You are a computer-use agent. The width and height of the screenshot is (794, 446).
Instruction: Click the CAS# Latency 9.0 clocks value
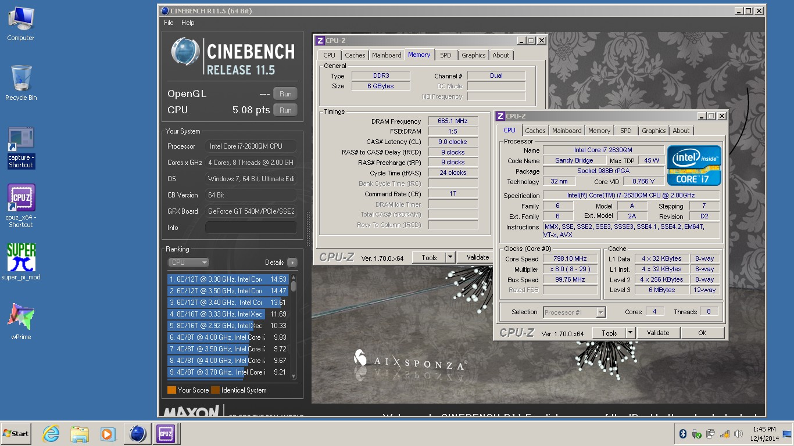[453, 142]
